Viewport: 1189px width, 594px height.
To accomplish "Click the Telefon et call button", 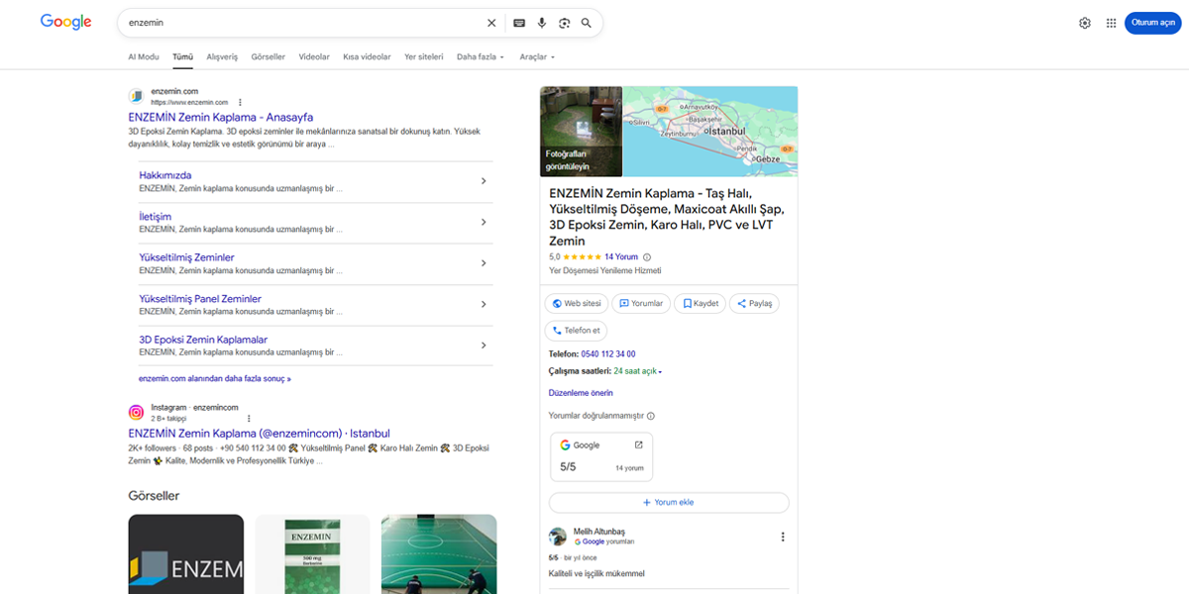I will [x=576, y=330].
